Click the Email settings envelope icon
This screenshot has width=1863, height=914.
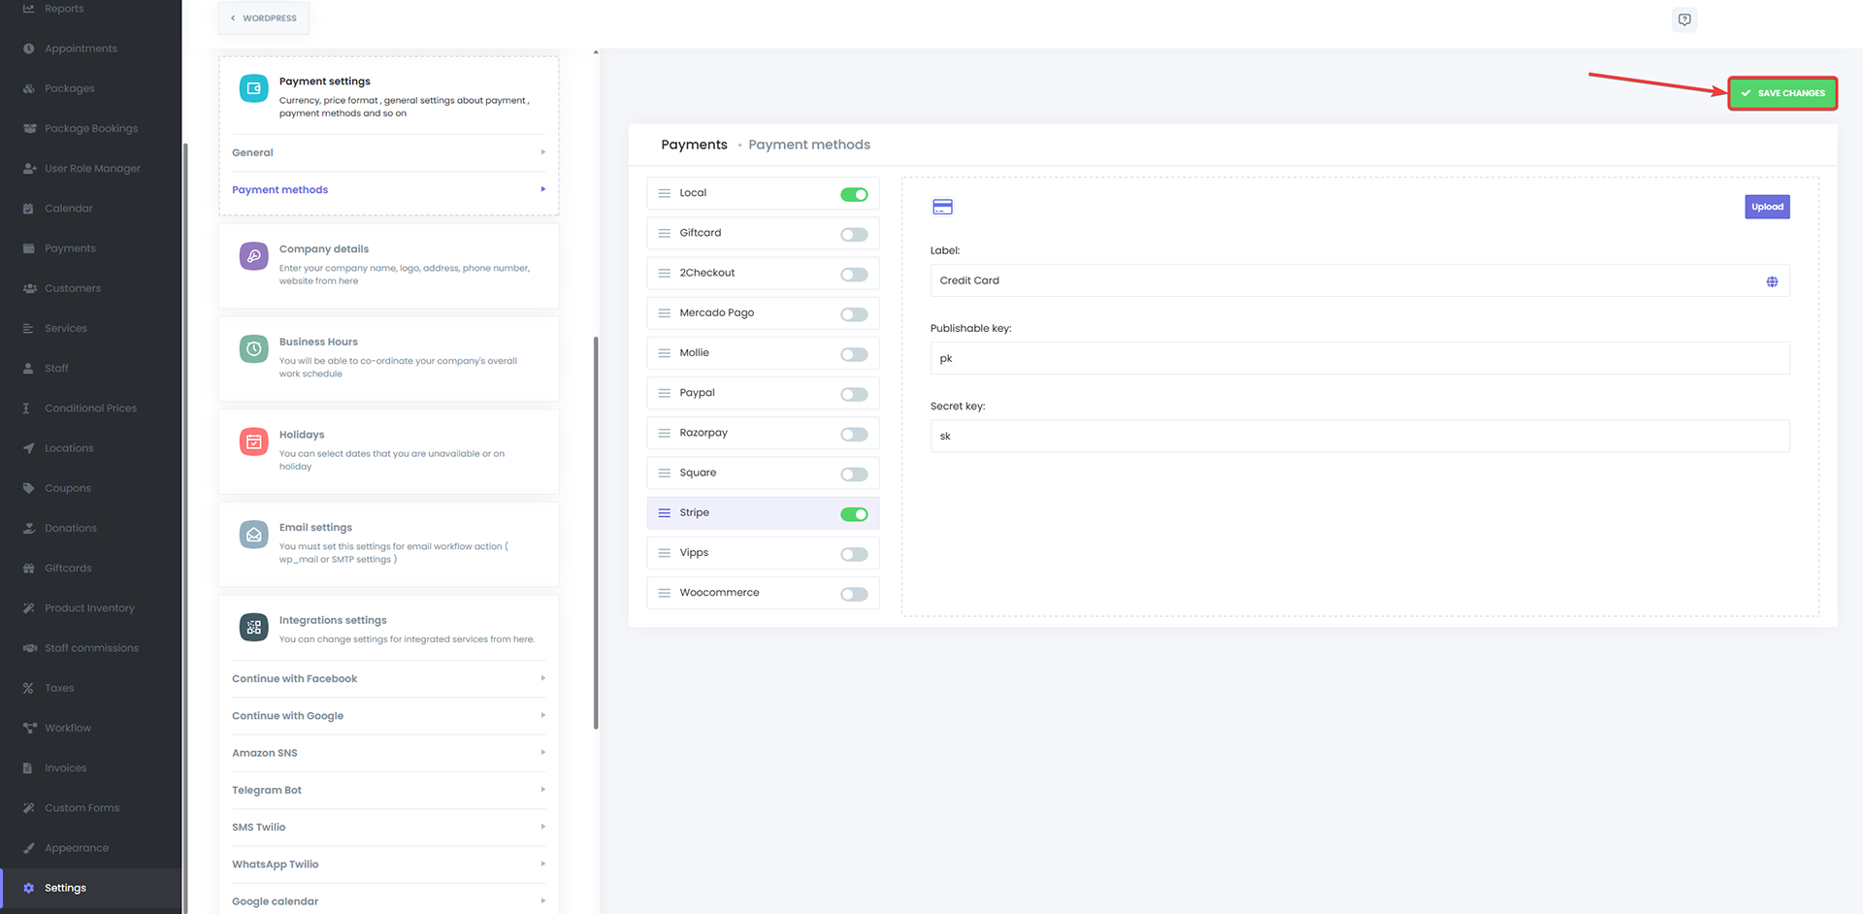[x=253, y=535]
